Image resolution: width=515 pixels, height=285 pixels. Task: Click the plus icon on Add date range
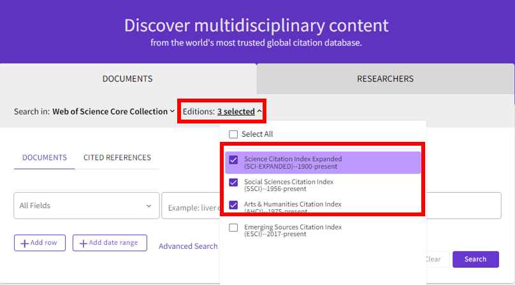click(x=83, y=244)
